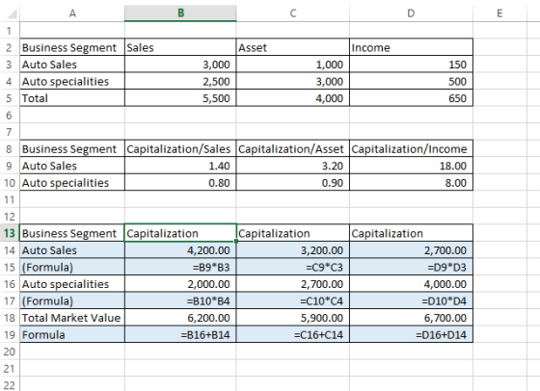The image size is (540, 391).
Task: Select cell containing 1.40
Action: (x=180, y=166)
